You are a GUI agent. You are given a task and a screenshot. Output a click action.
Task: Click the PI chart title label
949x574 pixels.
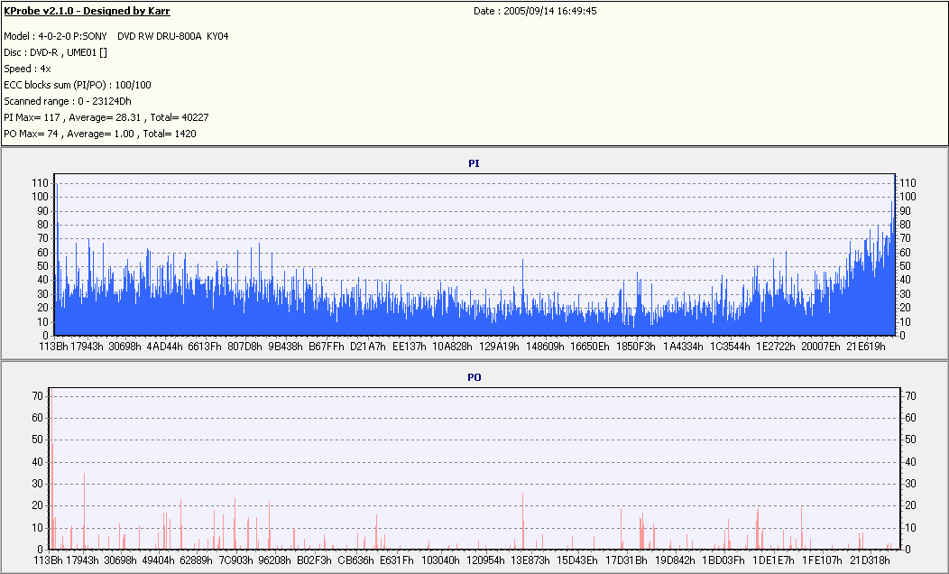(474, 163)
